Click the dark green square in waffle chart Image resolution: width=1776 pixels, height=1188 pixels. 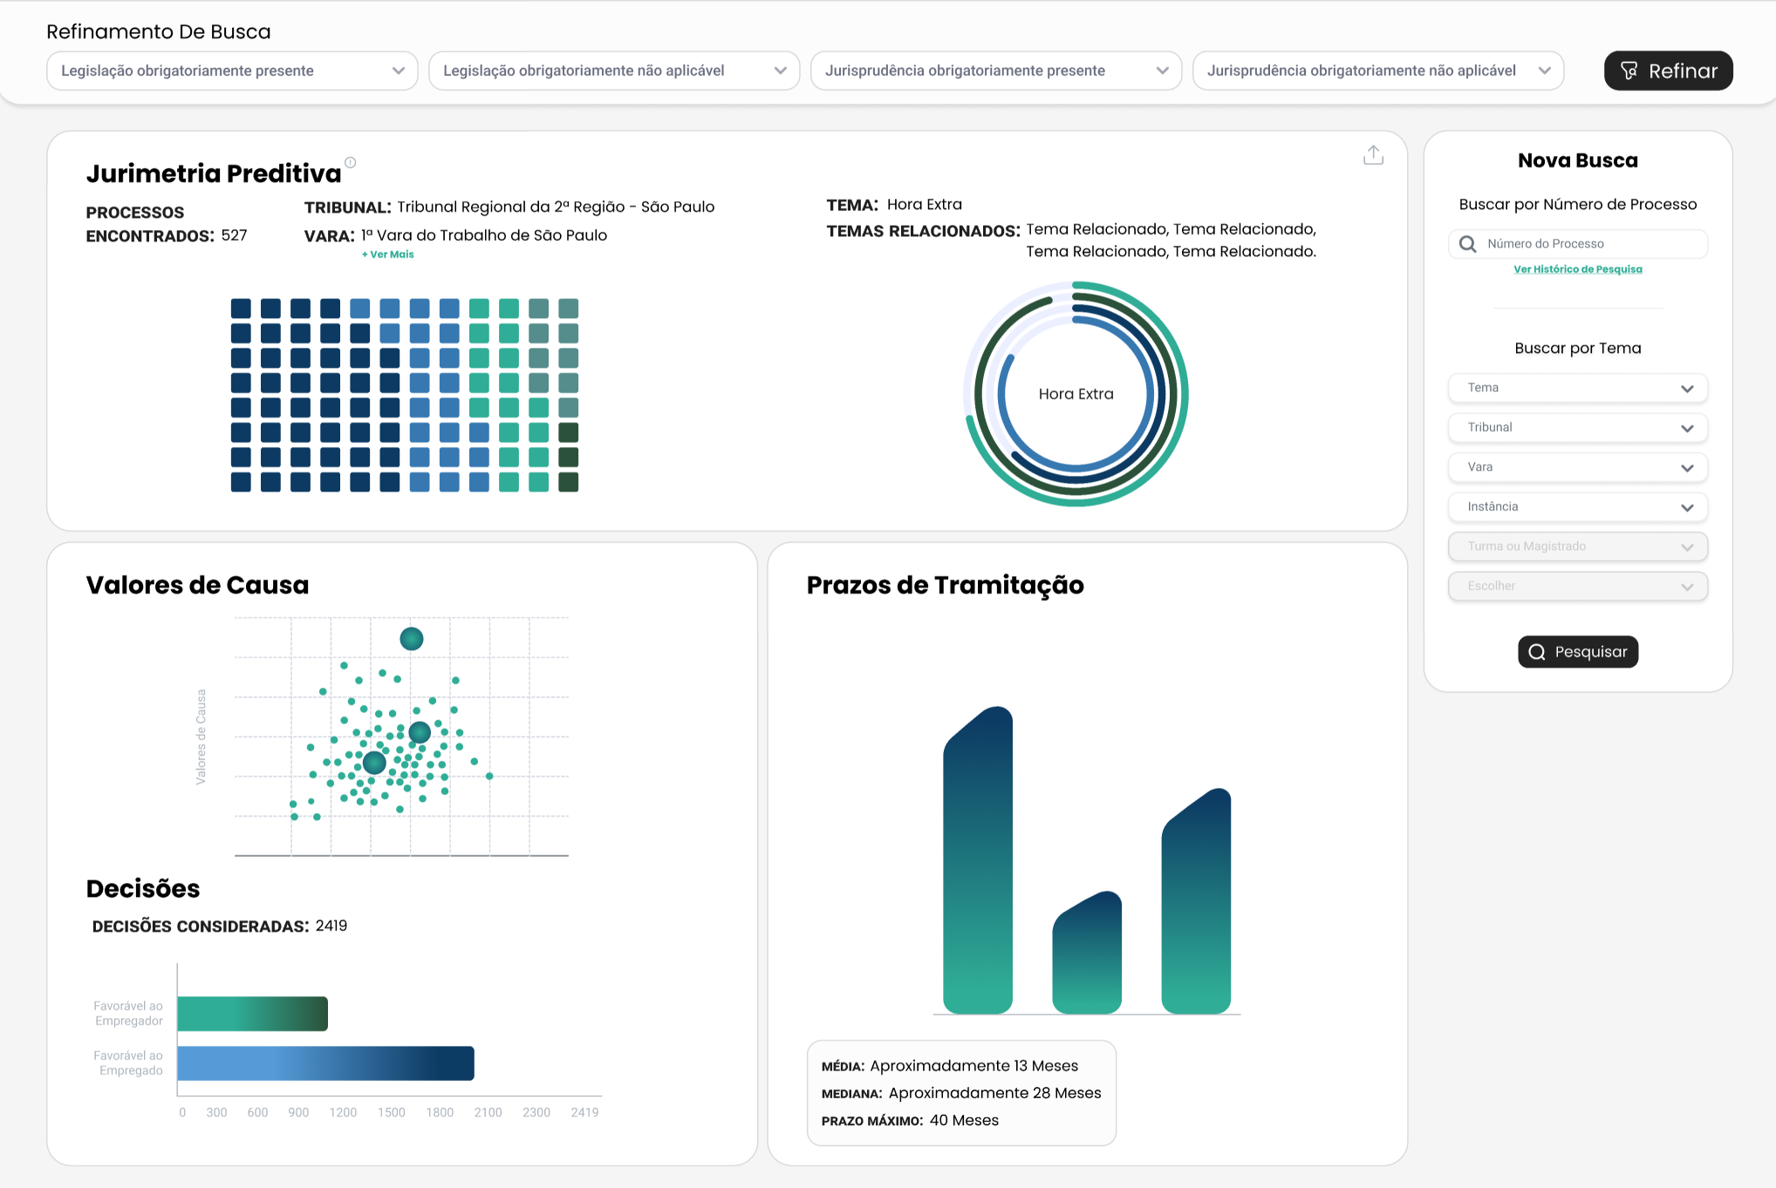[x=569, y=457]
